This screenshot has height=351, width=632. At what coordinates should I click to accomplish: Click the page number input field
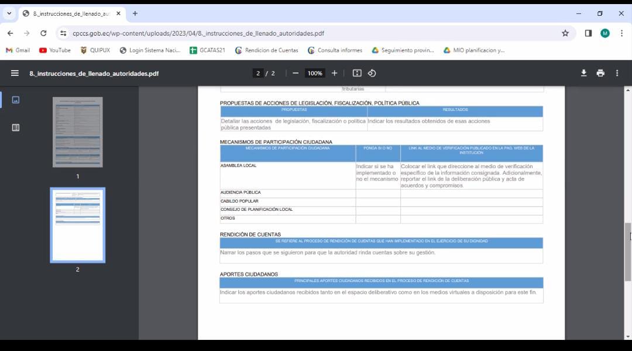click(258, 73)
